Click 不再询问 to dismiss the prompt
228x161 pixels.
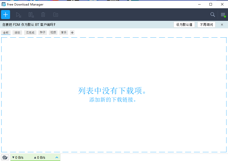(206, 25)
